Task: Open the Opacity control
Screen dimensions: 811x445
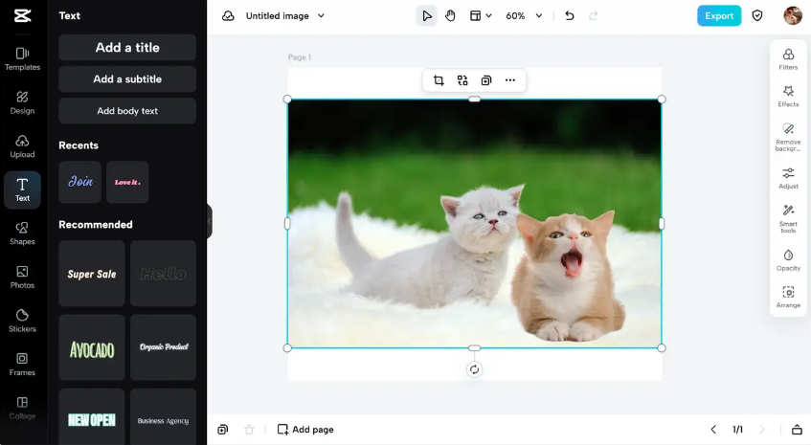Action: (x=788, y=260)
